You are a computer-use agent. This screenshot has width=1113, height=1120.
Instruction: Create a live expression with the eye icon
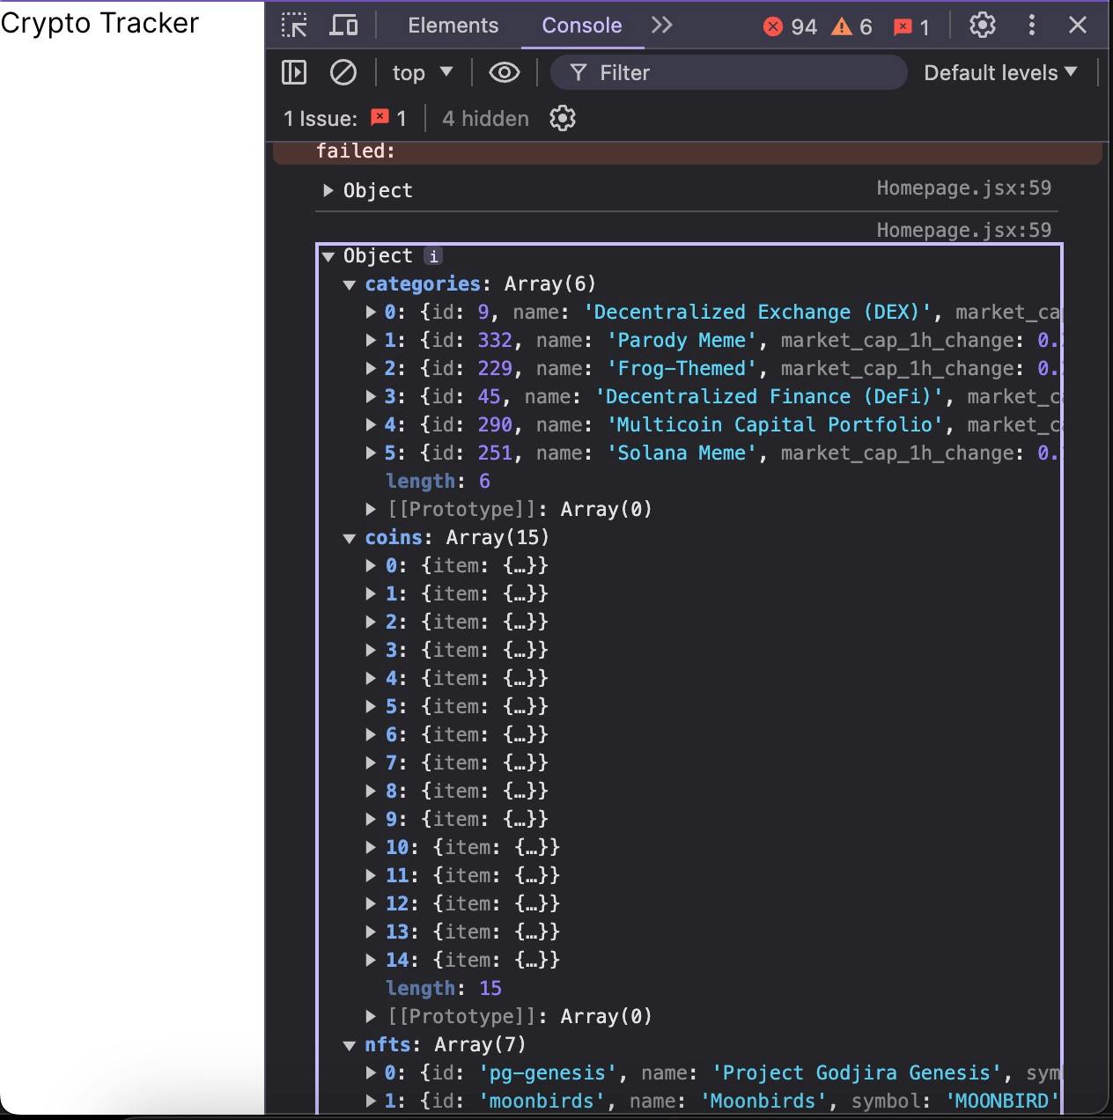pos(503,72)
